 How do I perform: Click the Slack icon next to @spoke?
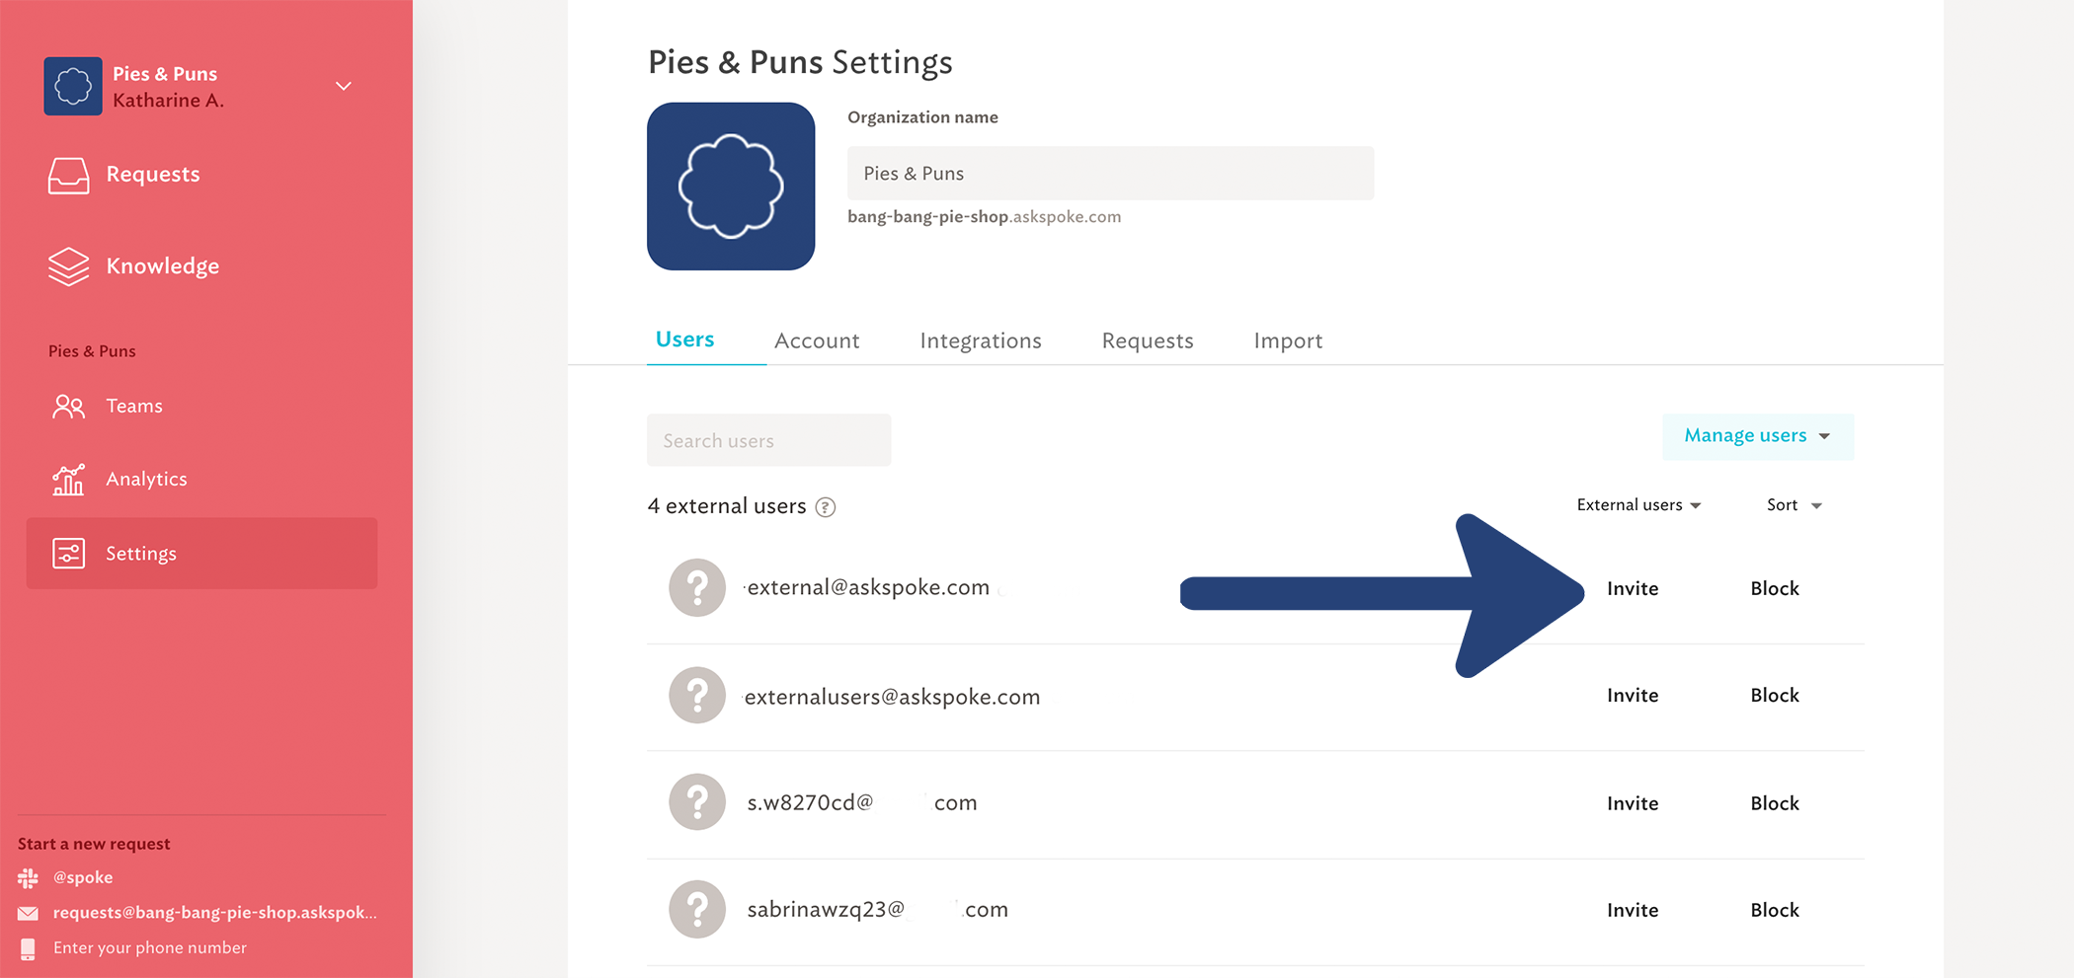(28, 877)
